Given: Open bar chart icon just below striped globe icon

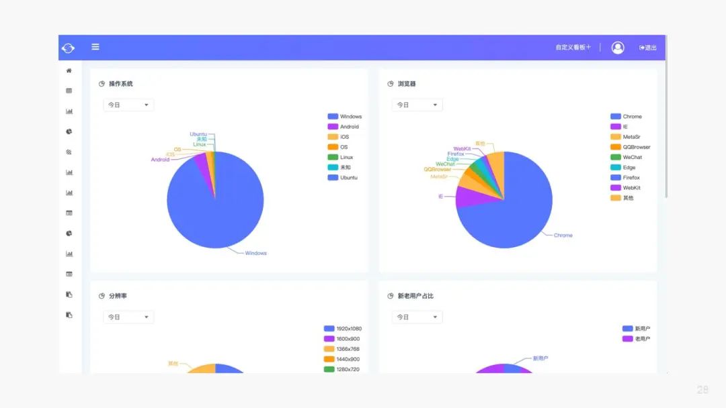Looking at the screenshot, I should 69,172.
